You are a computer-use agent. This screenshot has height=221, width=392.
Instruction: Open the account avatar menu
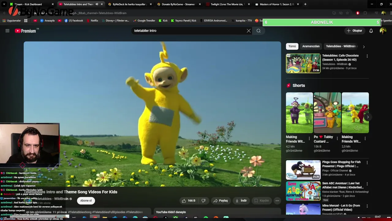pos(383,31)
